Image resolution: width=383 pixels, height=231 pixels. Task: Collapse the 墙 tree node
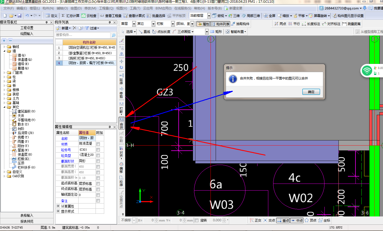pos(5,51)
